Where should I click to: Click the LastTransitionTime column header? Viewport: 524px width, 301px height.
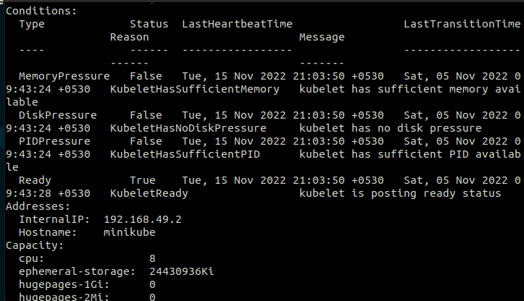tap(462, 24)
